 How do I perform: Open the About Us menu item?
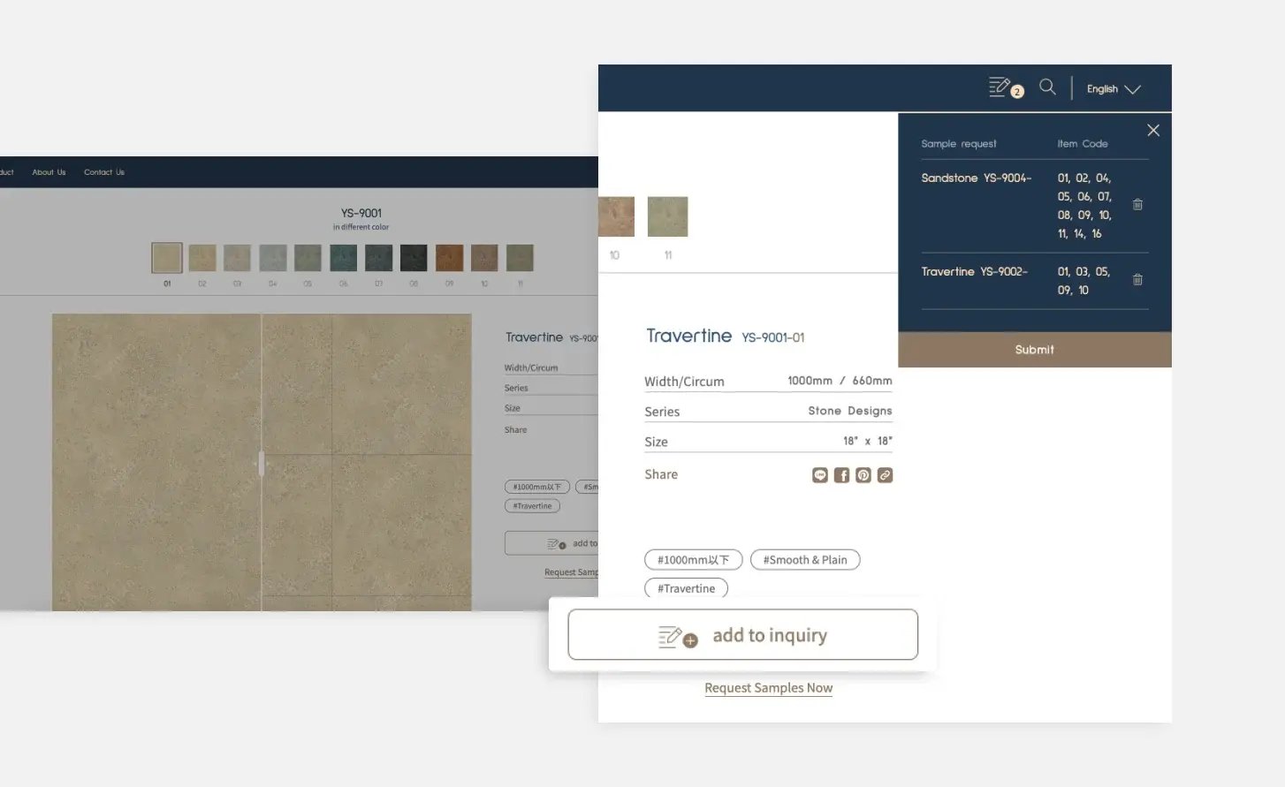pyautogui.click(x=49, y=172)
